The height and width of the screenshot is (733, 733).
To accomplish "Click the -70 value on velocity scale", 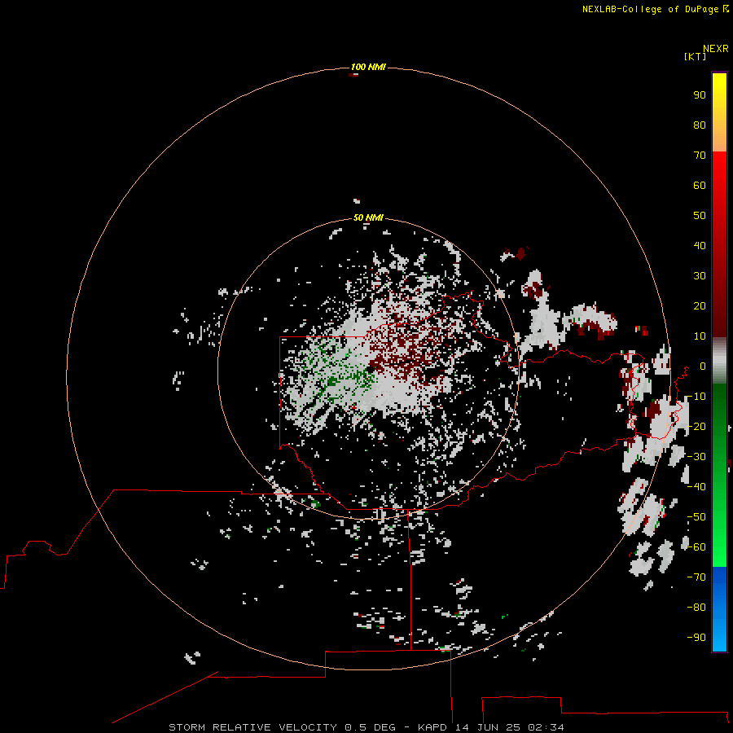I will 696,577.
